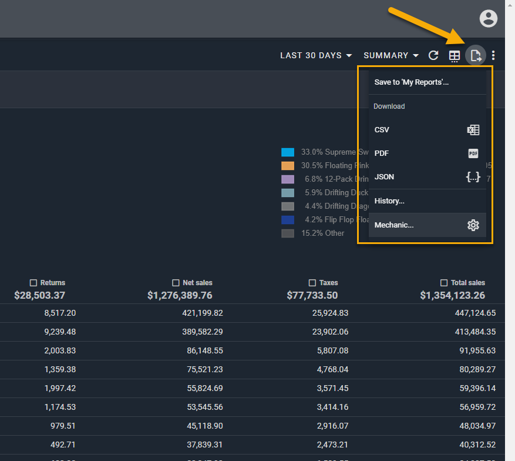Tick the Returns column checkbox
Image resolution: width=515 pixels, height=461 pixels.
click(x=33, y=283)
